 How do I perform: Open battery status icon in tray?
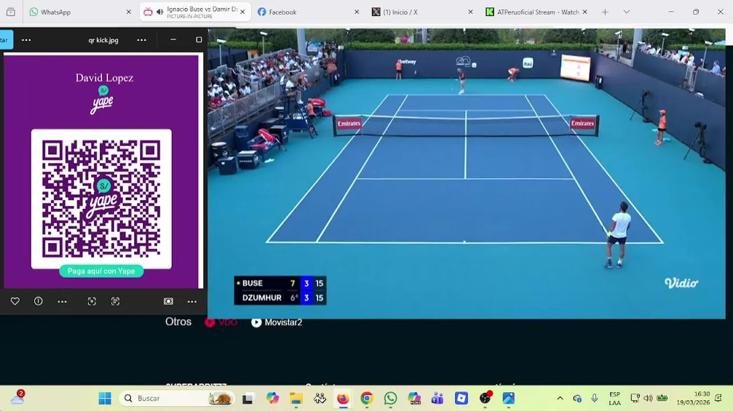(662, 398)
